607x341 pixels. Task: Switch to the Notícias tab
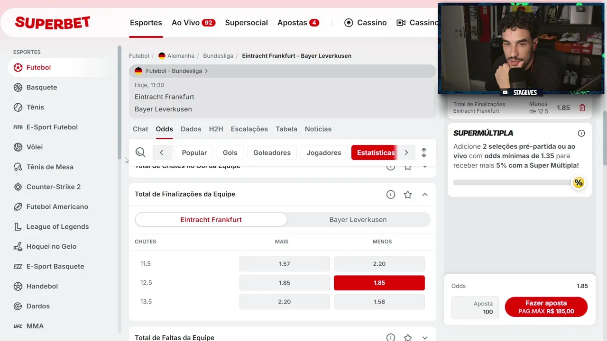[x=318, y=129]
